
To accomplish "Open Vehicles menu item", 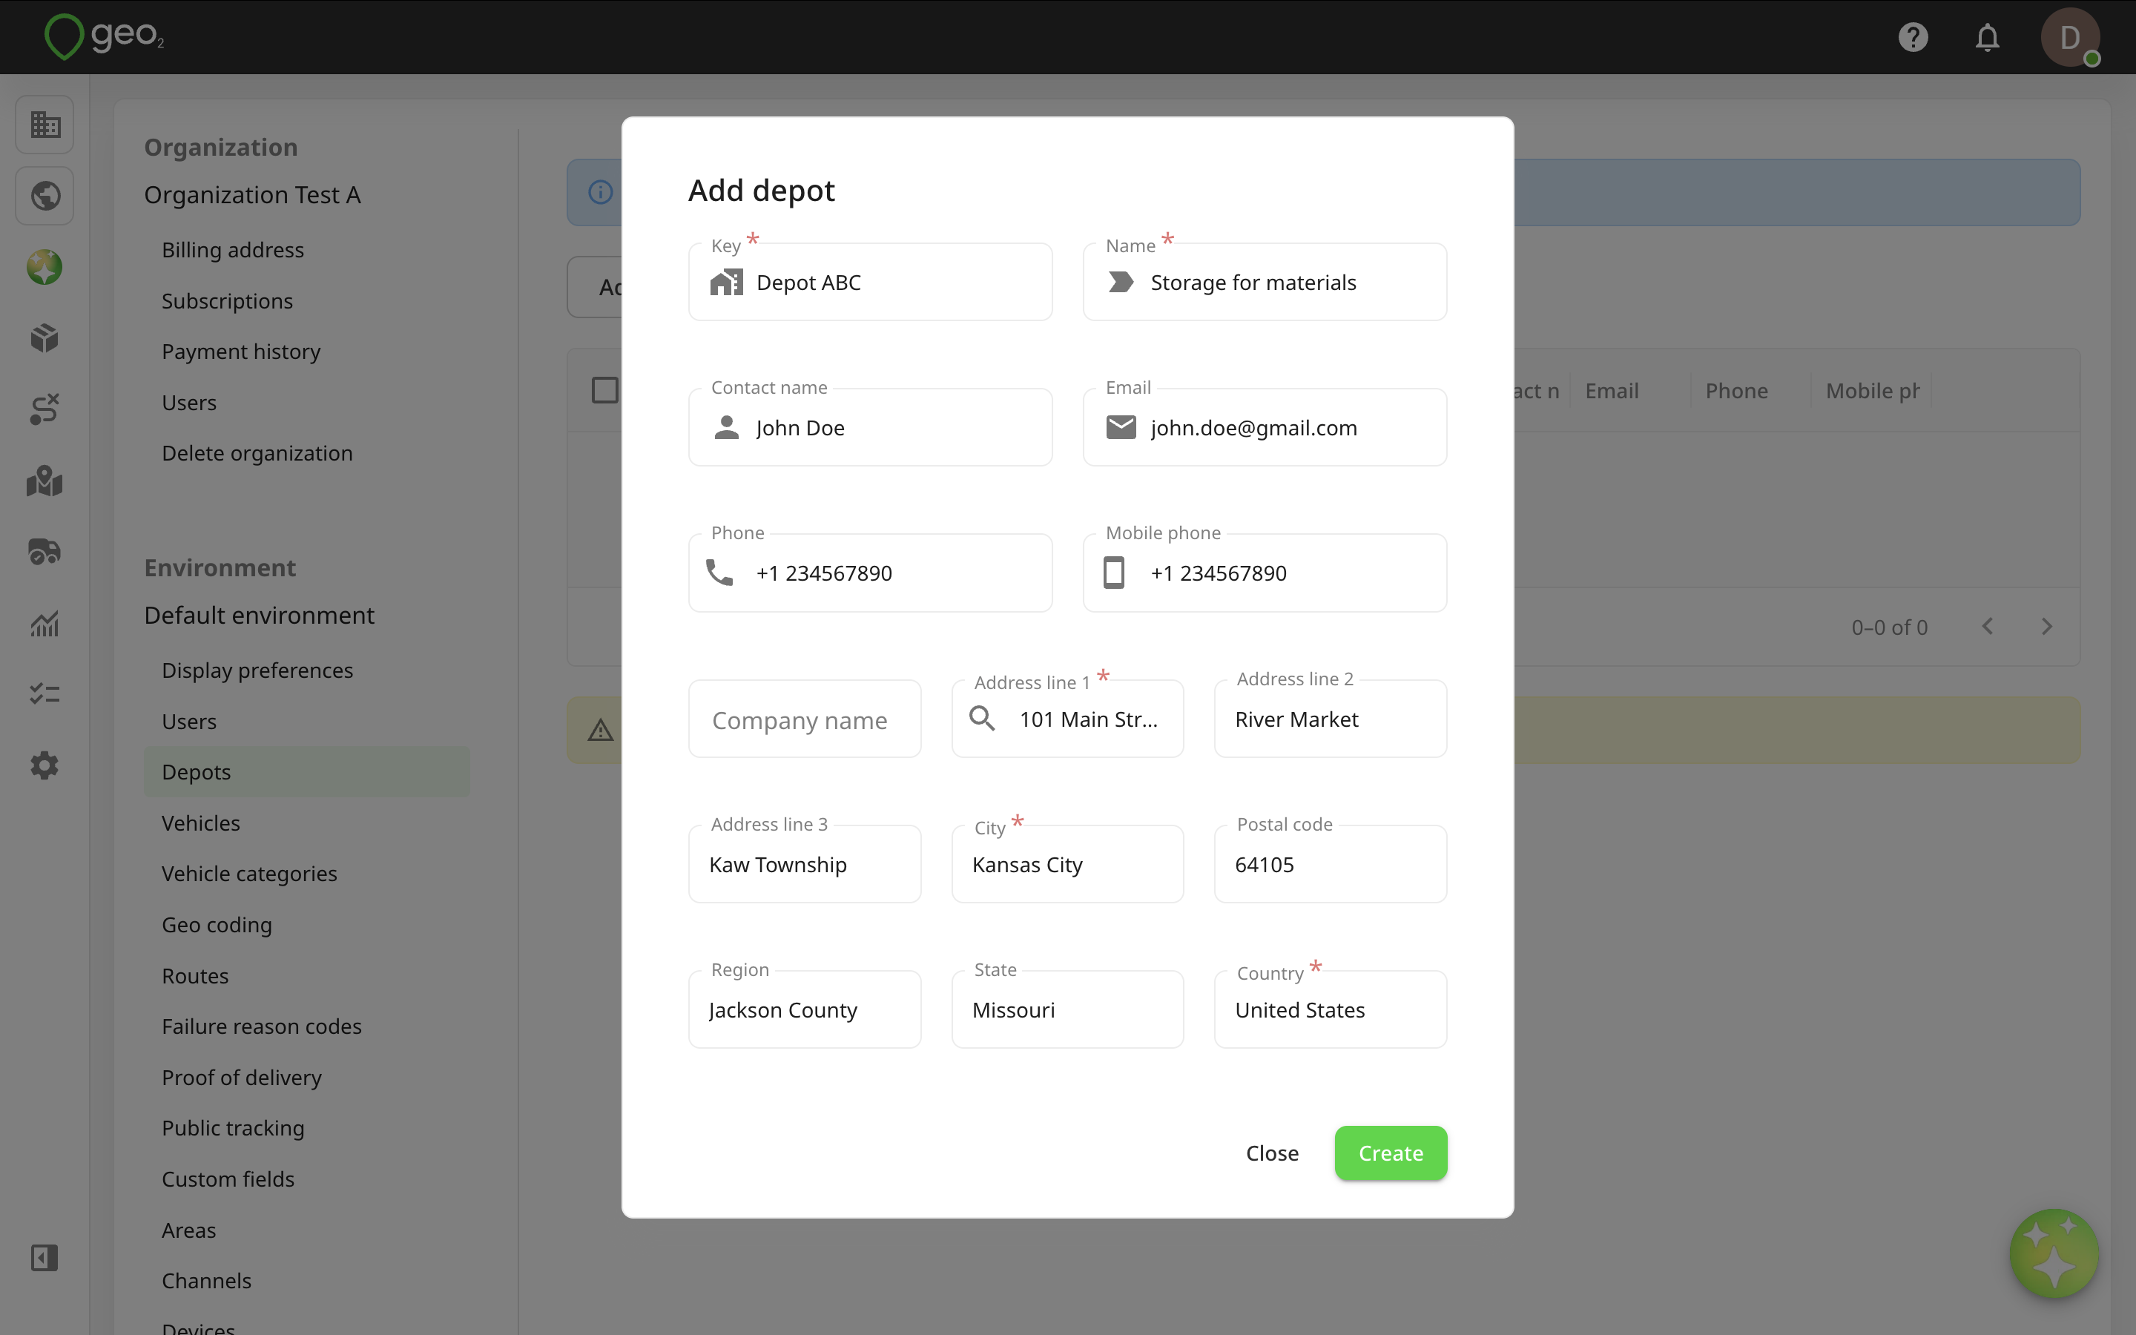I will click(x=201, y=823).
